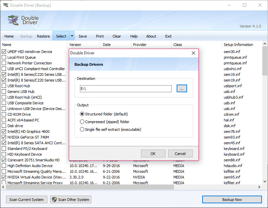Image resolution: width=268 pixels, height=208 pixels.
Task: Check the Generic USB Hub checkbox
Action: tap(4, 92)
